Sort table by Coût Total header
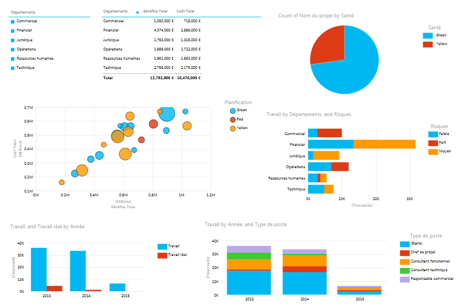473x308 pixels. 185,11
